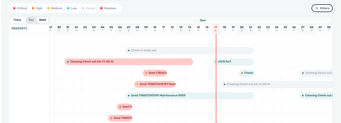Toggle the Closed legend filter
Screen dimensions: 341x123
[x=89, y=8]
